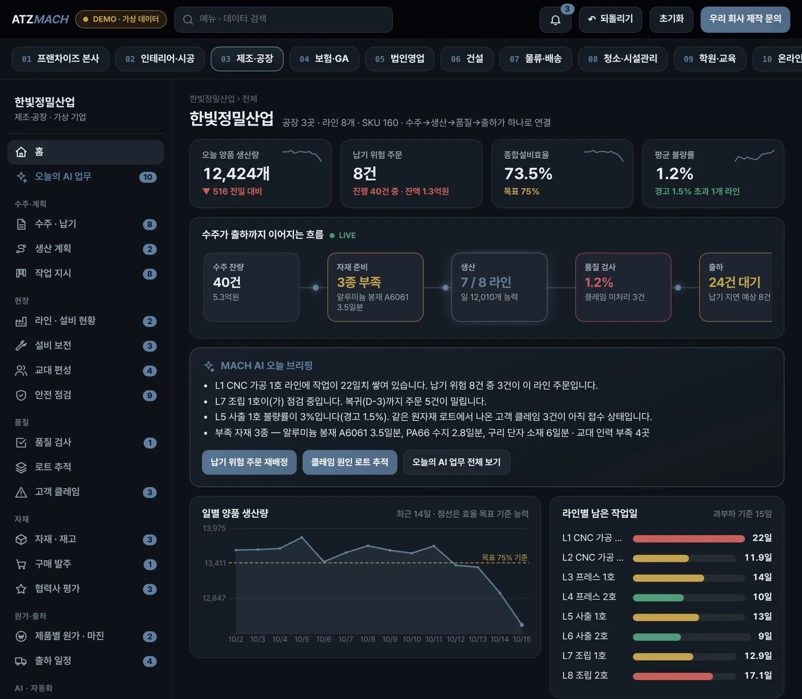Click the 되돌리기 undo button
Viewport: 802px width, 699px height.
click(611, 20)
